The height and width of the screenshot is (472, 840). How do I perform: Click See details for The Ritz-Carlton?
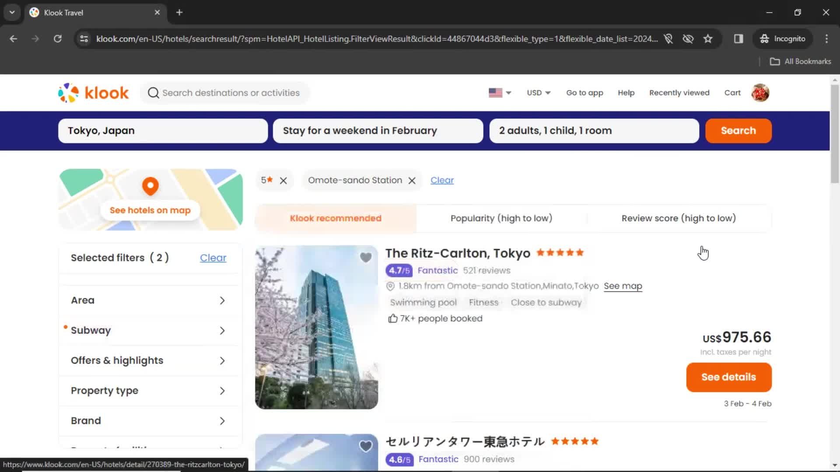pos(729,377)
